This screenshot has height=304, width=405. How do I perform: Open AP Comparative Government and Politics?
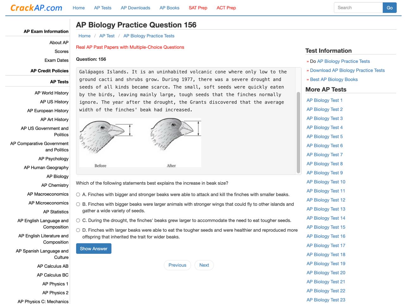[x=39, y=146]
